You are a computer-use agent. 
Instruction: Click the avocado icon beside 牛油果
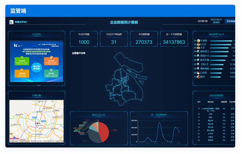[x=198, y=41]
